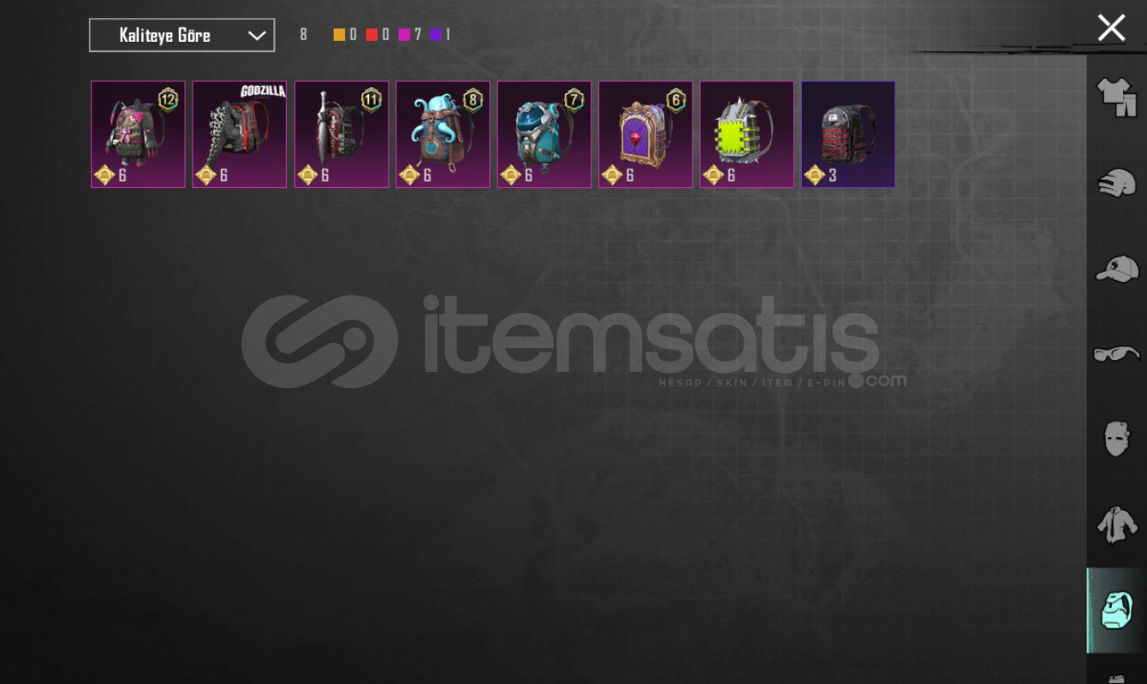Expand sorting options via the chevron arrow

pos(256,35)
